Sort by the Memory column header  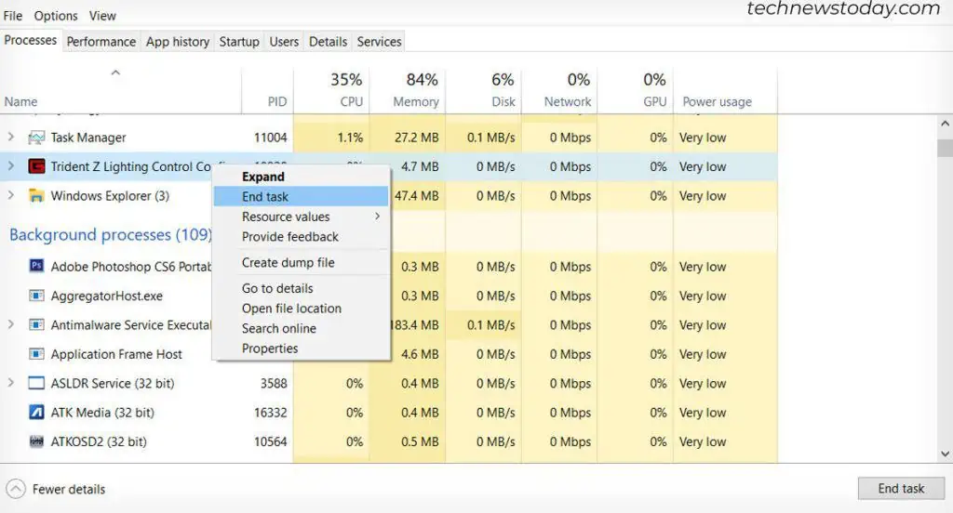point(408,90)
